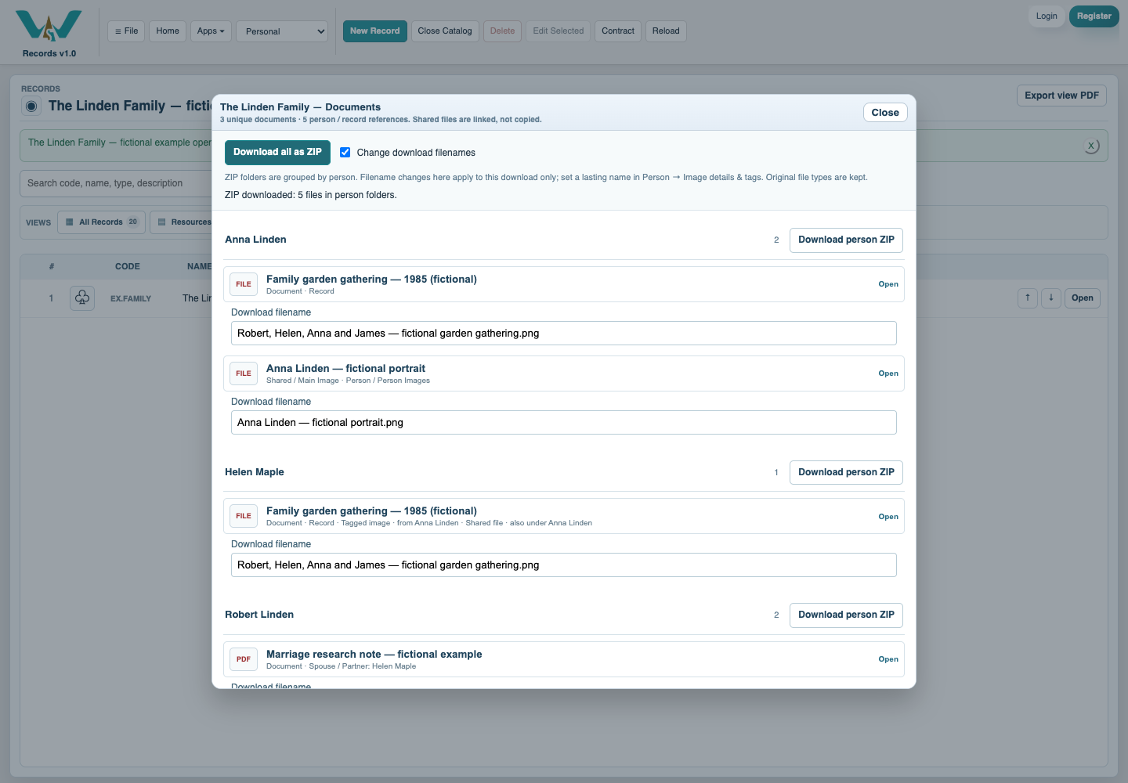Click FILE badge for Anna Linden portrait
The height and width of the screenshot is (783, 1128).
click(x=244, y=373)
